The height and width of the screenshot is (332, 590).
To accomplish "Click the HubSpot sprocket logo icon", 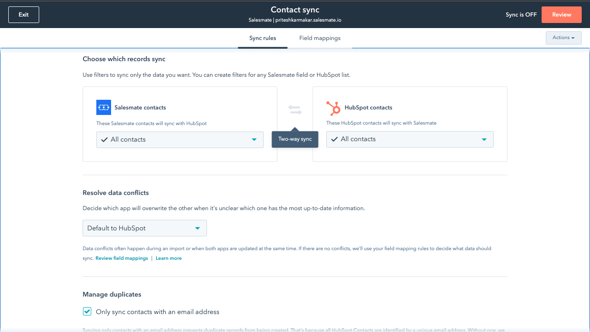I will (333, 108).
